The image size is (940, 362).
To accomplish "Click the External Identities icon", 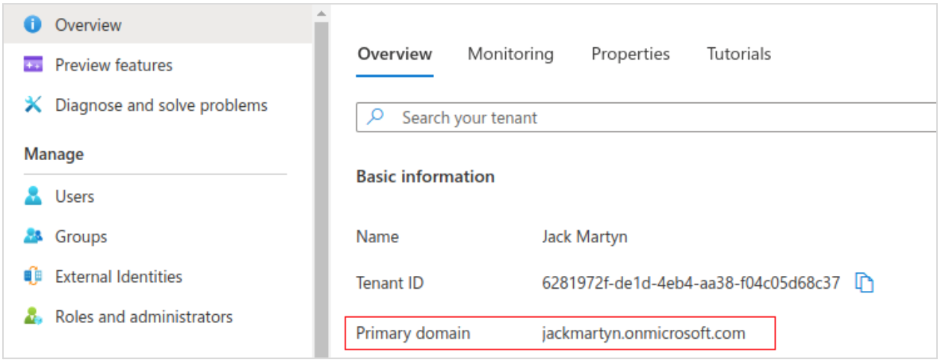I will pos(33,277).
